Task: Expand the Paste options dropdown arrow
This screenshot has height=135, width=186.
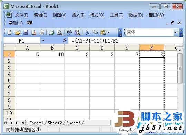Action: click(x=109, y=32)
